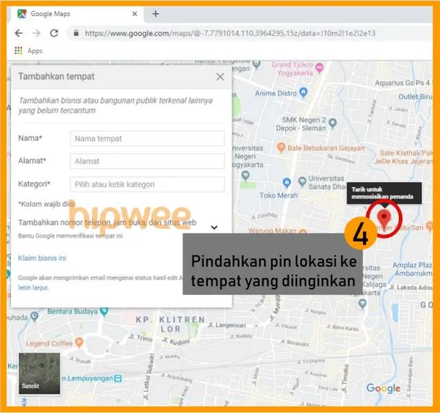Click the Nama tempat input field
The height and width of the screenshot is (413, 440).
(x=147, y=139)
